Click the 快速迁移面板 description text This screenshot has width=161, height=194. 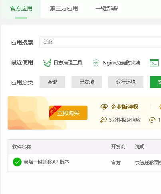click(148, 163)
